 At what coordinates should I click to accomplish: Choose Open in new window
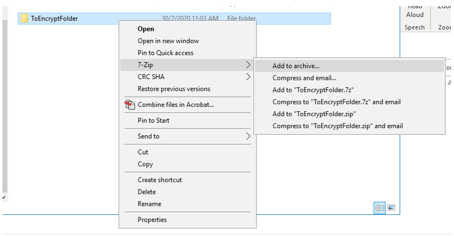187,41
